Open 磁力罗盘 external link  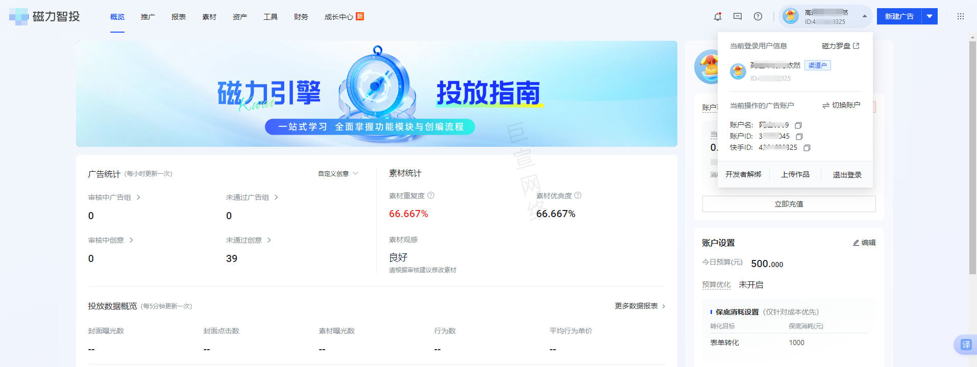point(841,46)
